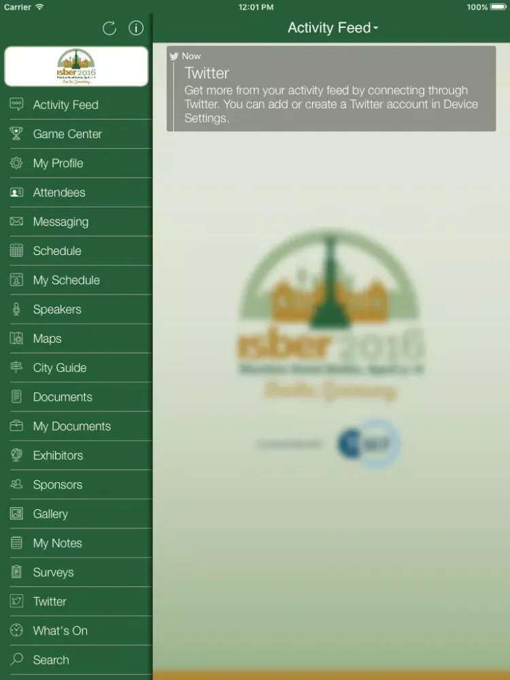Click the Documents page icon
510x680 pixels.
tap(16, 397)
